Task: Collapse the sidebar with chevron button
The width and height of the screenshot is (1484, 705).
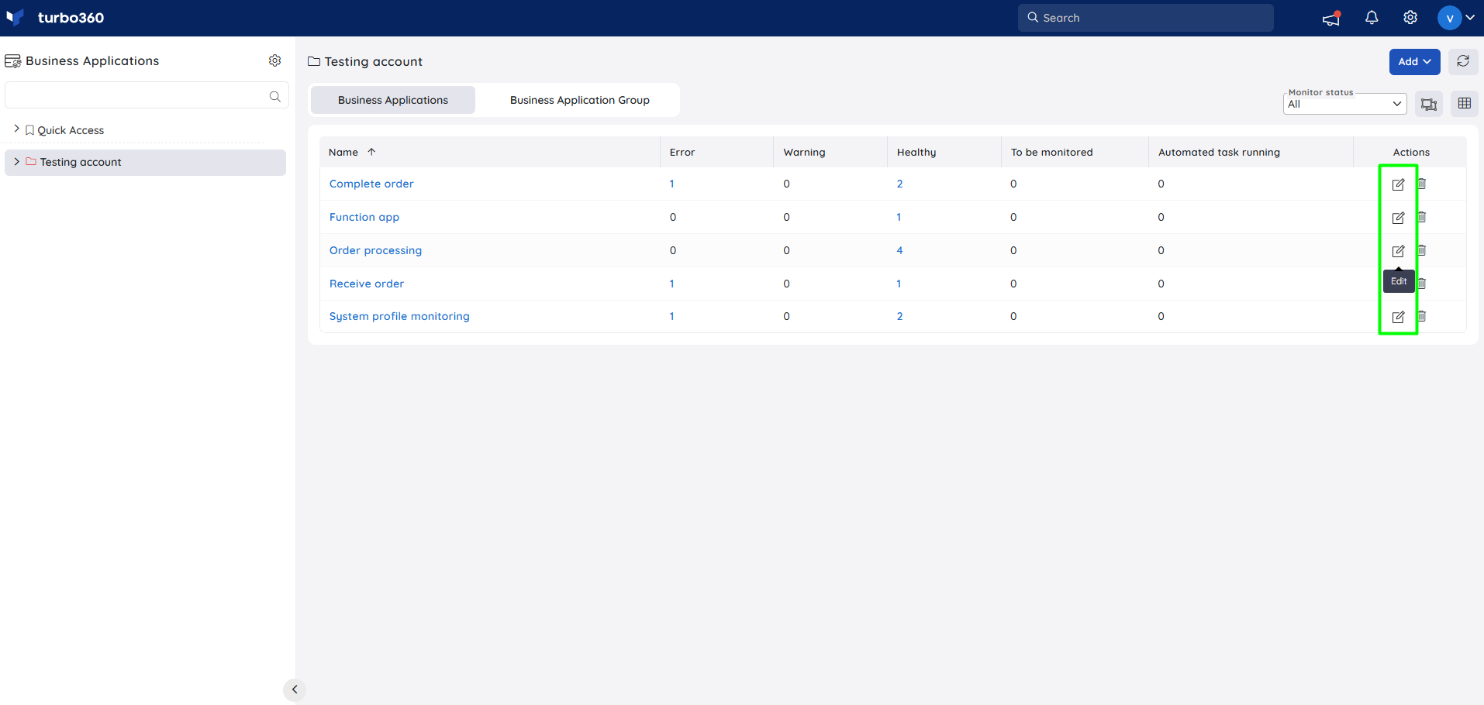Action: pos(295,690)
